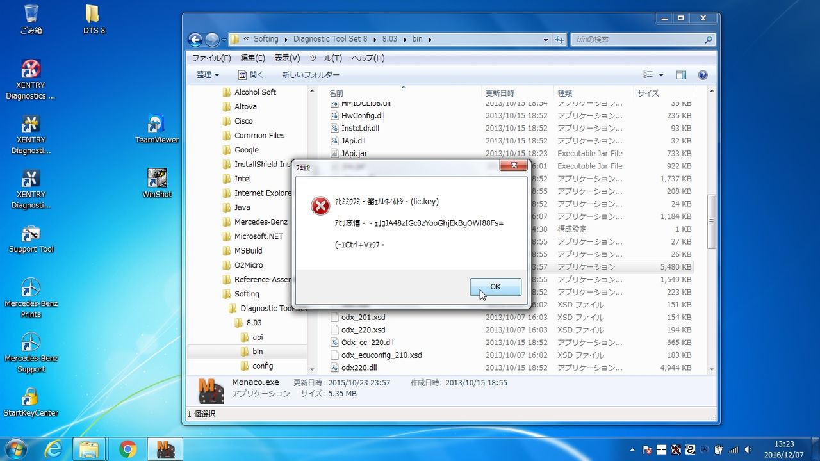Select the Odx_cc_220.dll file
820x461 pixels.
[x=368, y=343]
